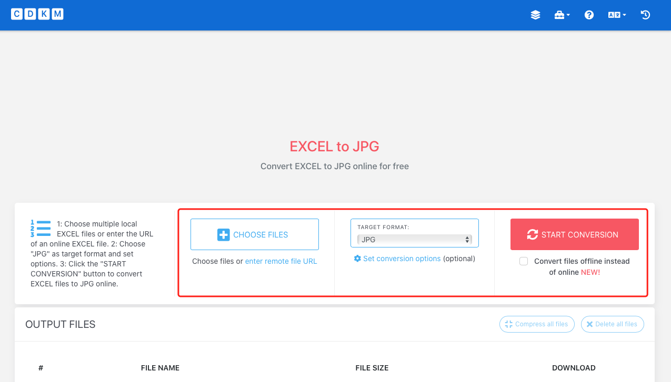Viewport: 671px width, 382px height.
Task: Click the X icon inside Delete all files
Action: coord(589,324)
